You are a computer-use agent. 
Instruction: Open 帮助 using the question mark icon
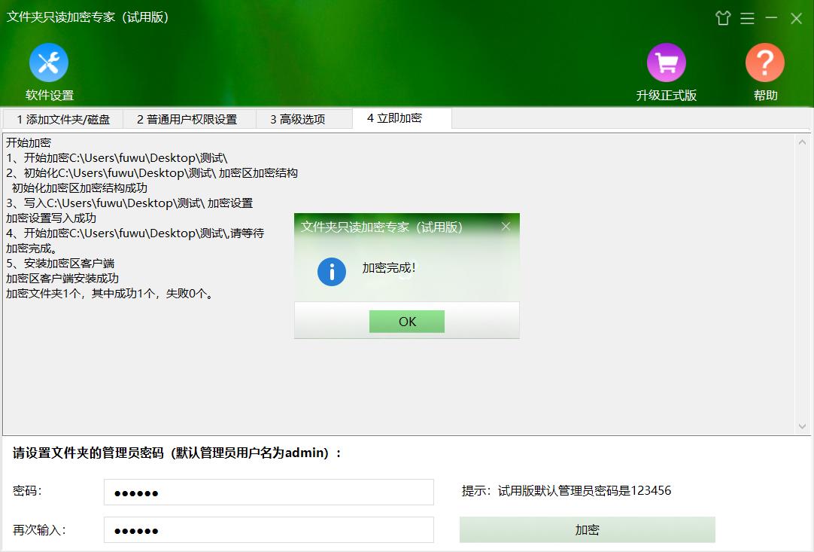764,63
